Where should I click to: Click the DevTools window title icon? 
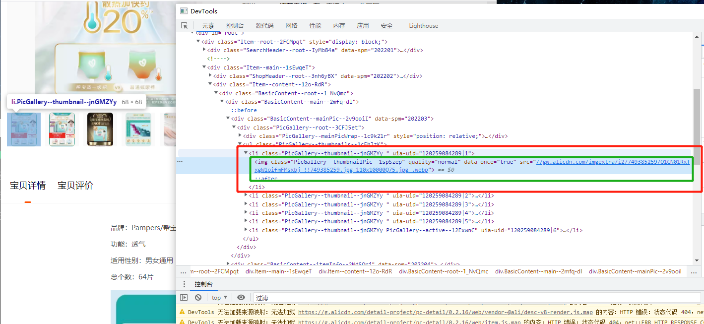coord(184,11)
